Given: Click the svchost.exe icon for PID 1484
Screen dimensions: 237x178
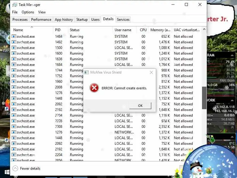Looking at the screenshot, I should pyautogui.click(x=14, y=36).
